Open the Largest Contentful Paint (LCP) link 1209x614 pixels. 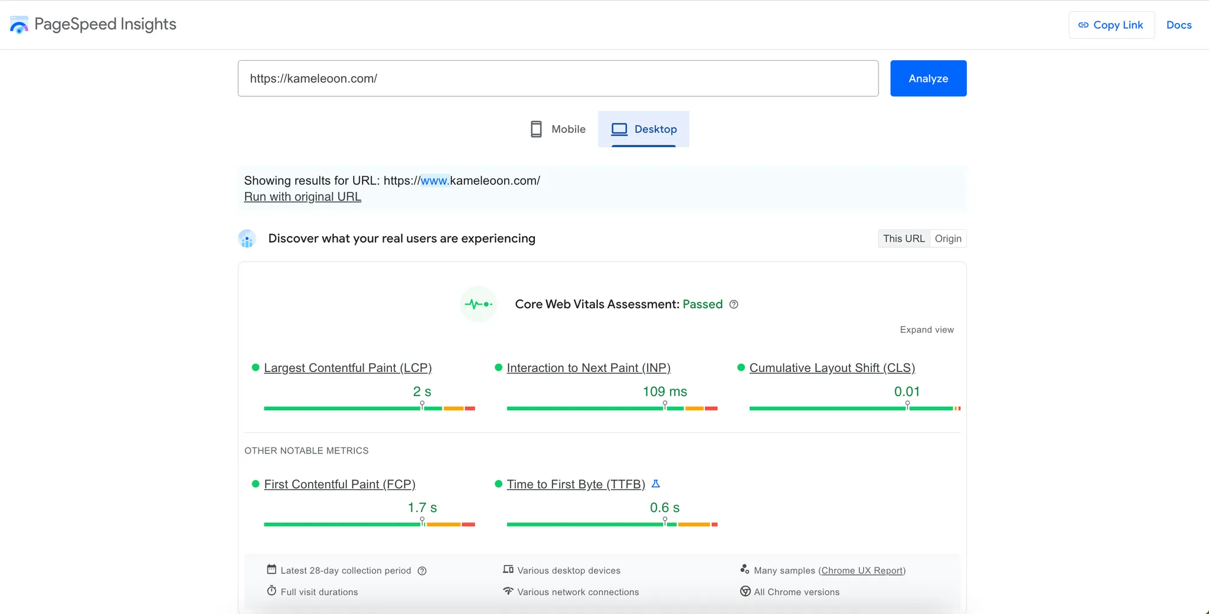348,368
